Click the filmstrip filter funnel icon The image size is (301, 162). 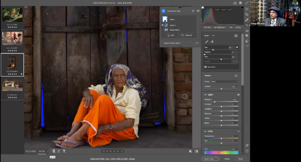click(64, 151)
